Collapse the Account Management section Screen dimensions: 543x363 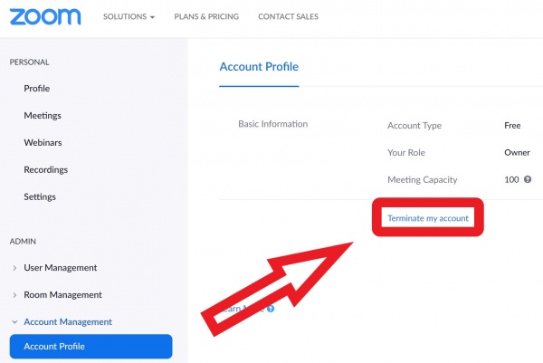[x=14, y=322]
